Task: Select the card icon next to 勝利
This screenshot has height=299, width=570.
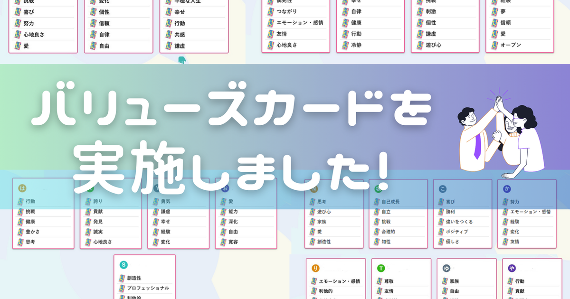Action: click(441, 212)
